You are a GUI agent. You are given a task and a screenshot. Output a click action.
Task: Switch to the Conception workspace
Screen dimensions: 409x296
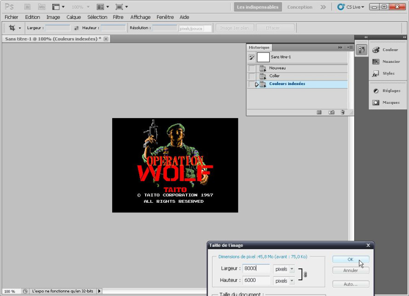pyautogui.click(x=300, y=7)
